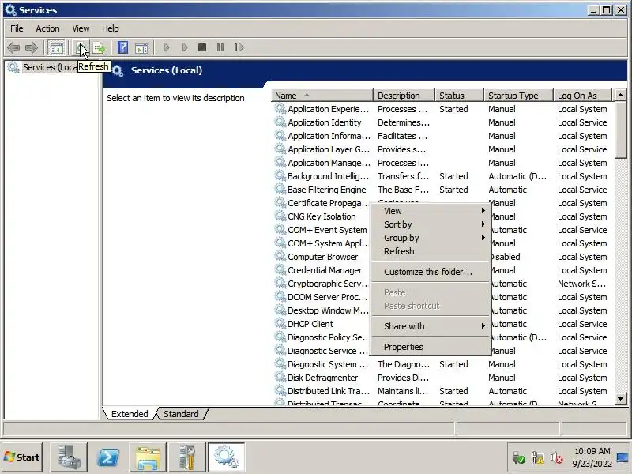Choose Refresh in the context menu
Image resolution: width=632 pixels, height=474 pixels.
click(x=430, y=251)
